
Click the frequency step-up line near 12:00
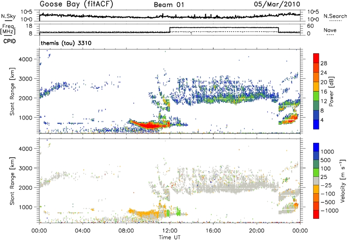[170, 30]
